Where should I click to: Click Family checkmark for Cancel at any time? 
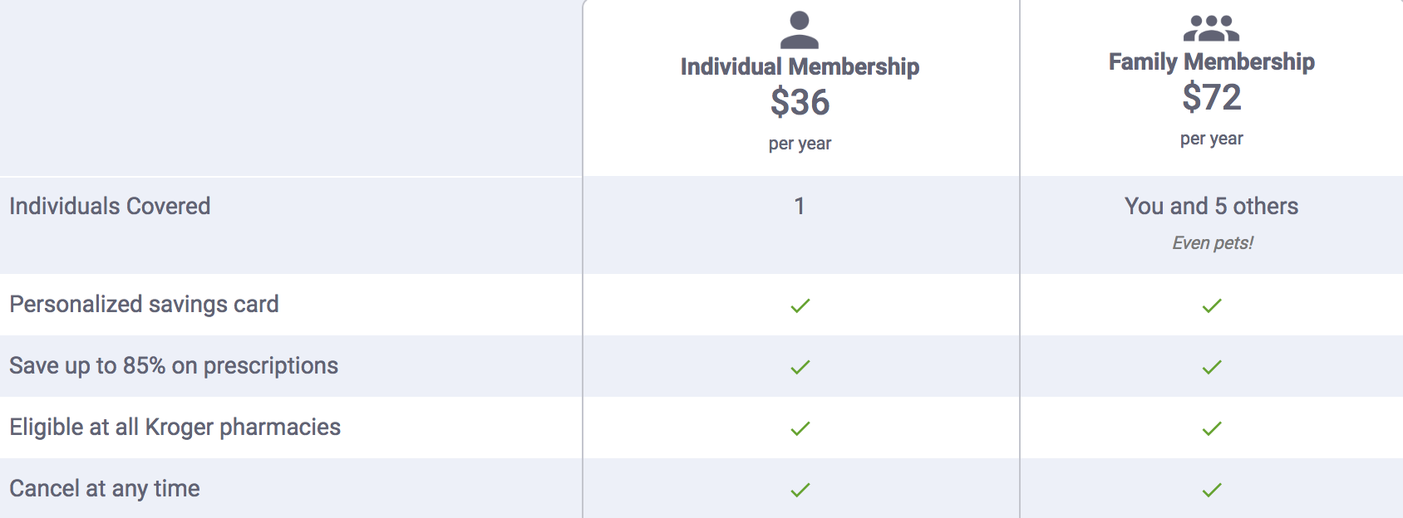[1212, 490]
